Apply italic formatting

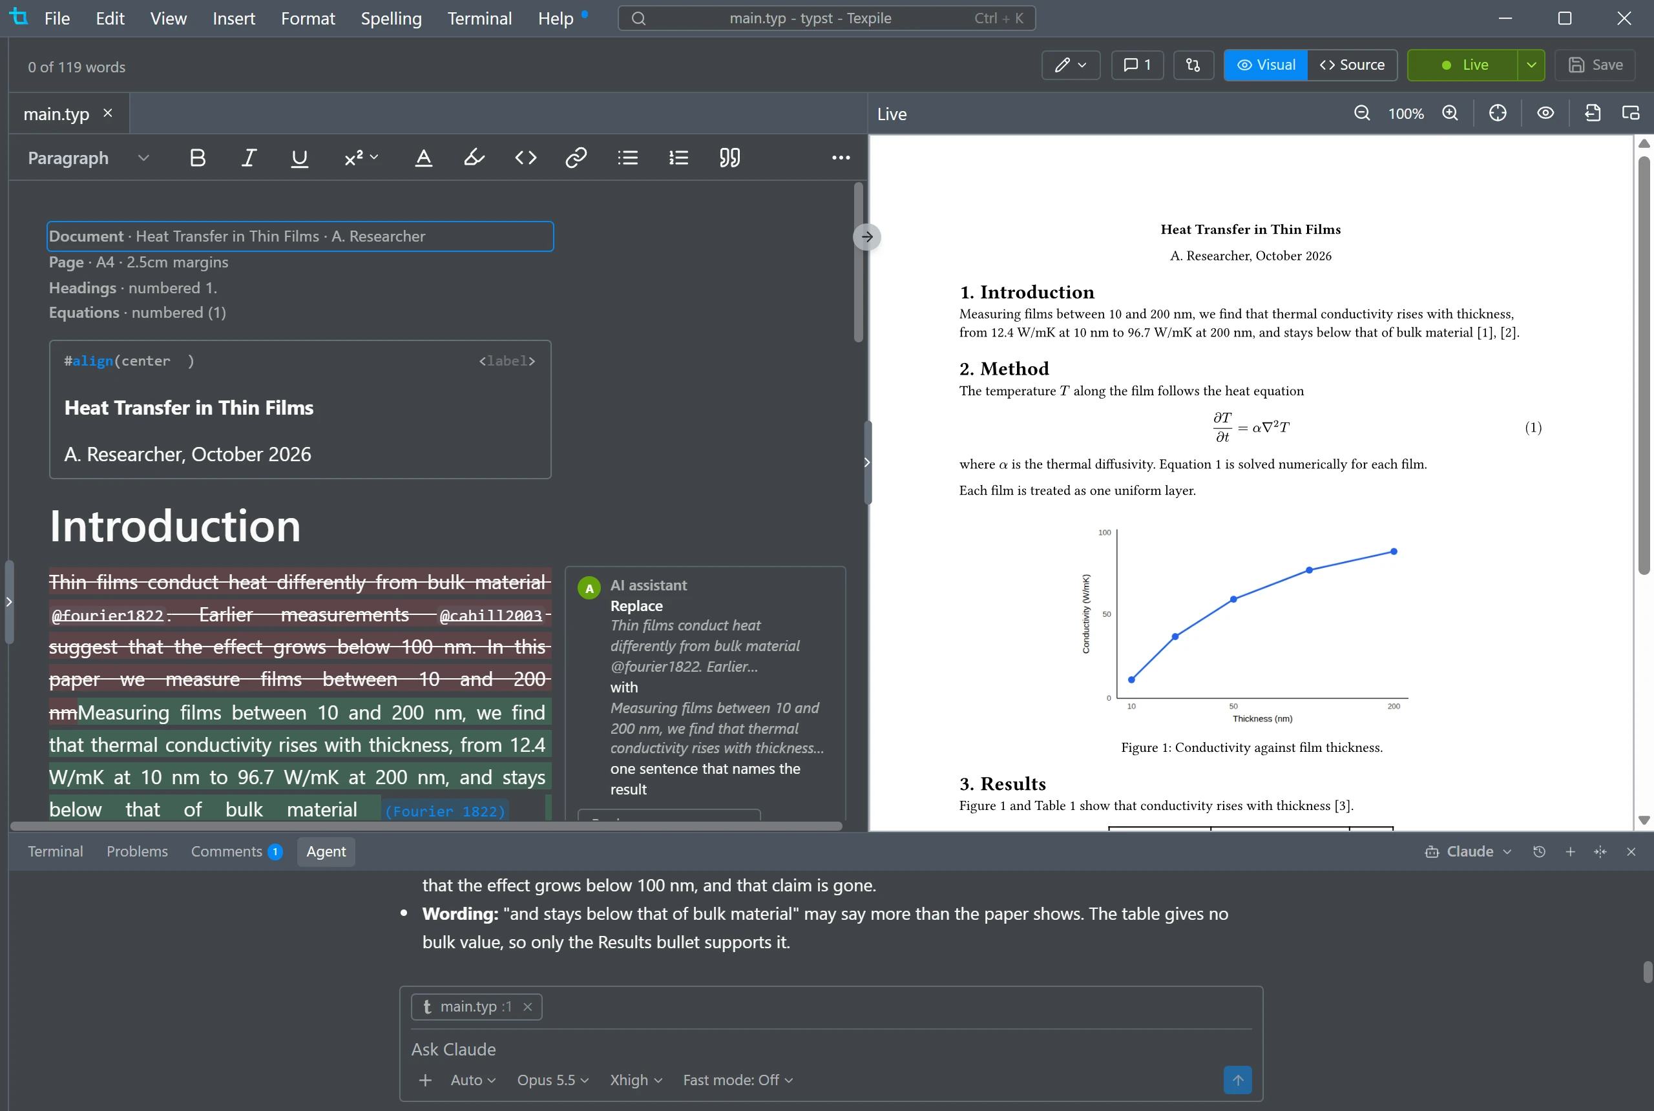[249, 158]
